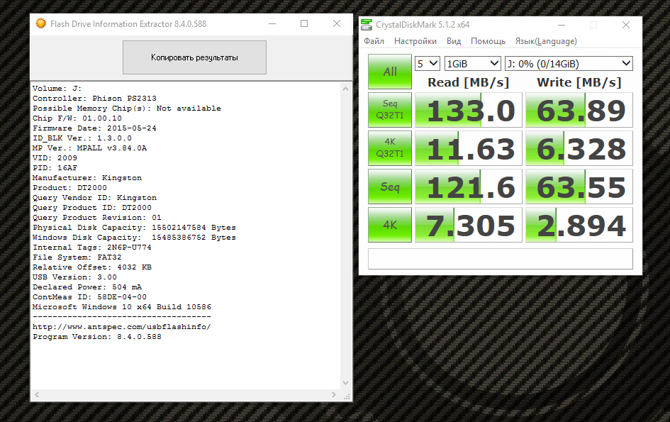Click the line 'Product: DT2000'
The image size is (670, 422).
click(69, 188)
